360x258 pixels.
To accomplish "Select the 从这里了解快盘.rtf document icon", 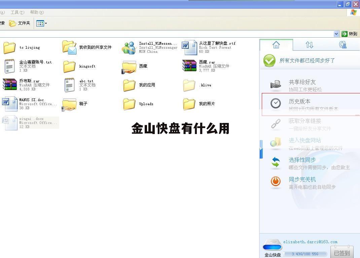I will click(189, 47).
